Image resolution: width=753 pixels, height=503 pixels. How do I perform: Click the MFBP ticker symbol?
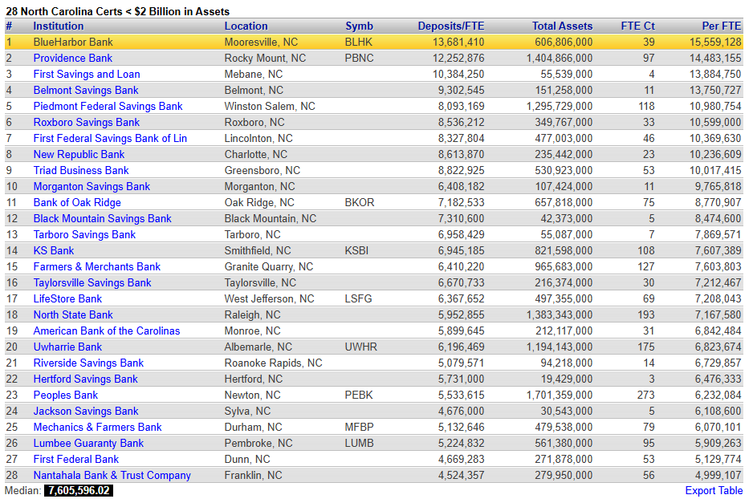coord(359,427)
